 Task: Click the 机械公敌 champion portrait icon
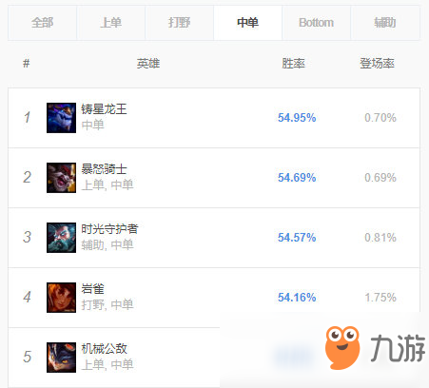(61, 358)
